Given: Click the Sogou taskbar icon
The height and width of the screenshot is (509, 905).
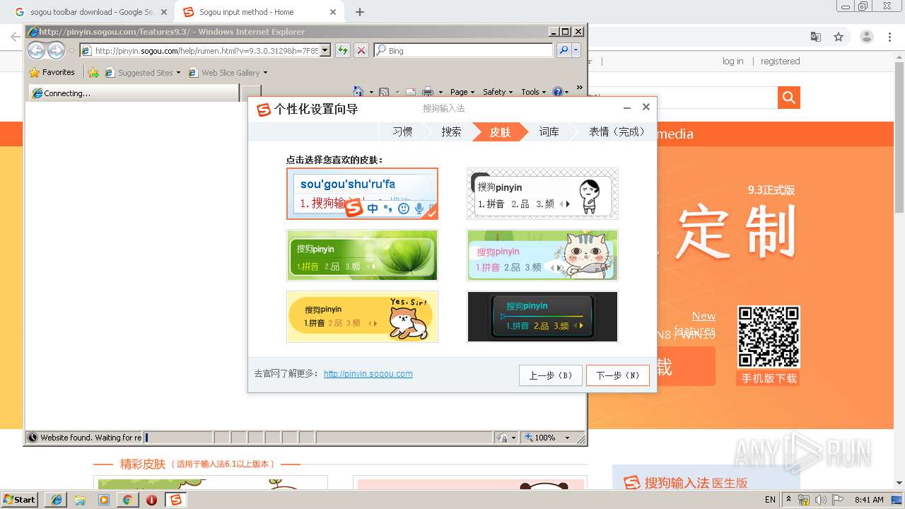Looking at the screenshot, I should tap(175, 500).
